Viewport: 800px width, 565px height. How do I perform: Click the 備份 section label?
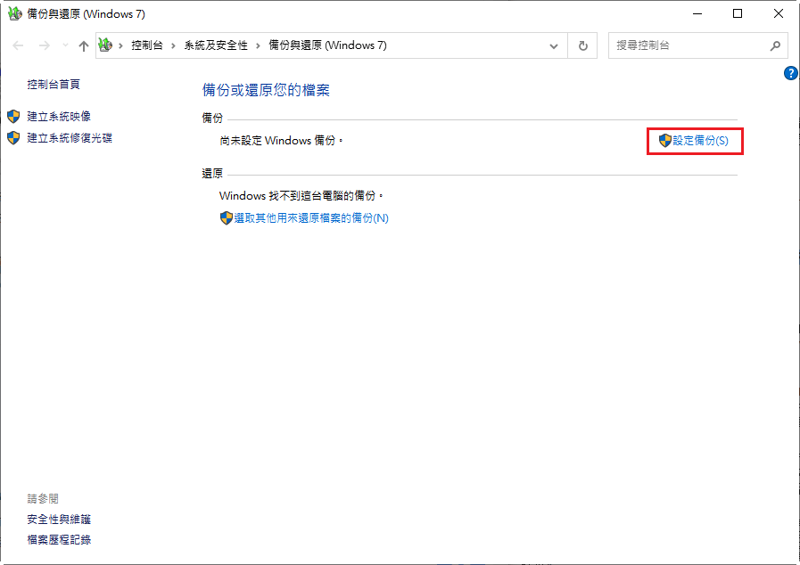(x=212, y=119)
